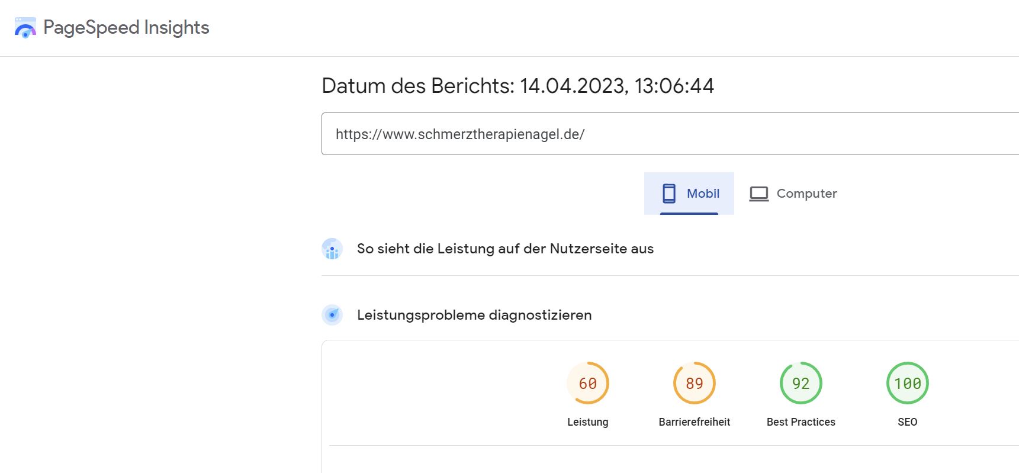The width and height of the screenshot is (1019, 473).
Task: Click the user experience section icon
Action: (x=332, y=249)
